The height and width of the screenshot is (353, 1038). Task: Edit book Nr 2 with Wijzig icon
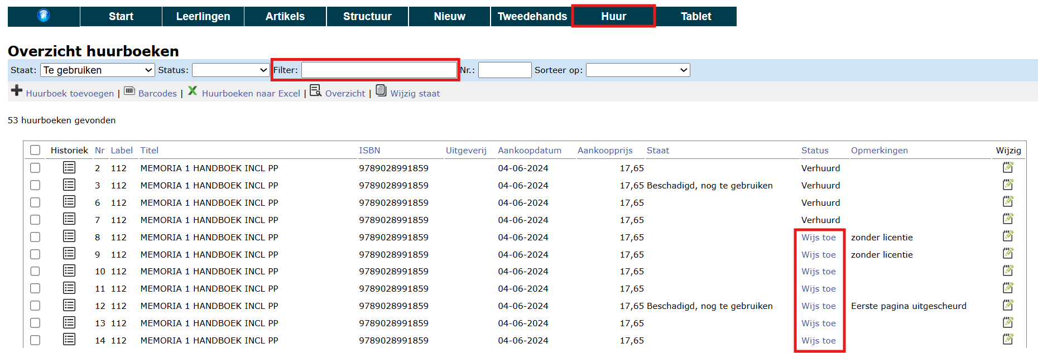click(1008, 167)
